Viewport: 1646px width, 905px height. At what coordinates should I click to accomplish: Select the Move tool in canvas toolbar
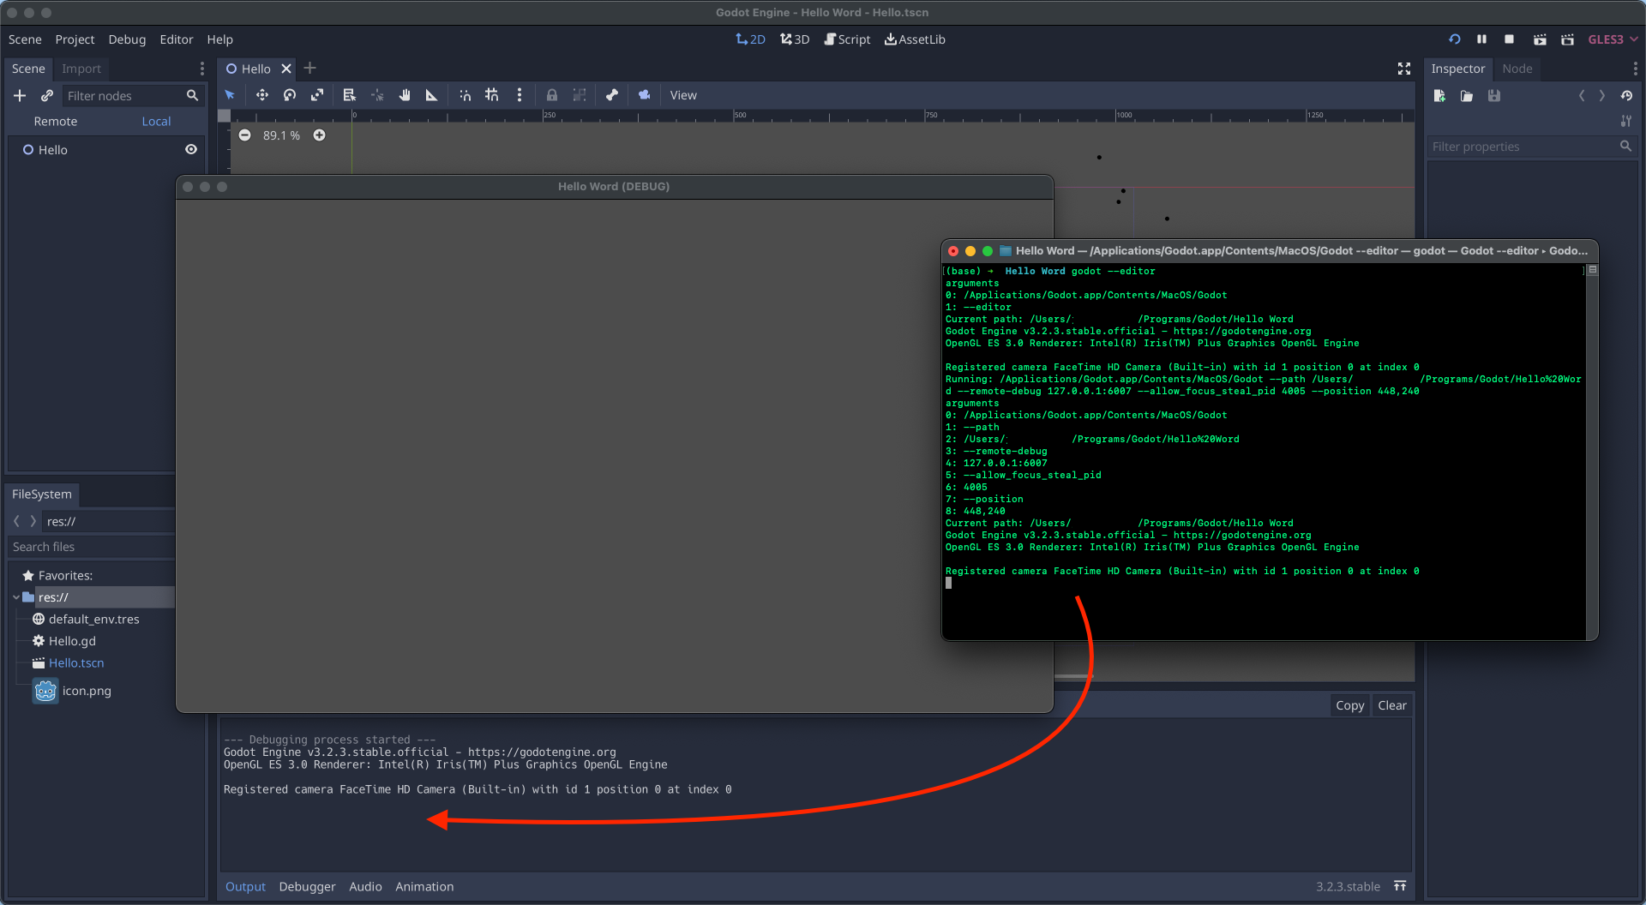pos(262,95)
